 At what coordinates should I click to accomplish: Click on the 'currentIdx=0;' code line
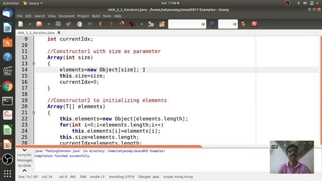point(79,82)
